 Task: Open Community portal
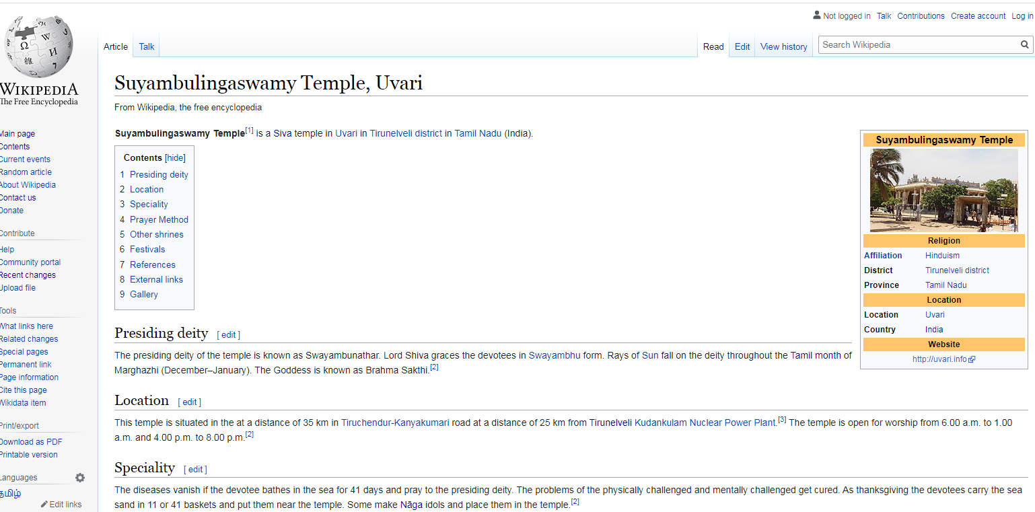click(x=30, y=262)
